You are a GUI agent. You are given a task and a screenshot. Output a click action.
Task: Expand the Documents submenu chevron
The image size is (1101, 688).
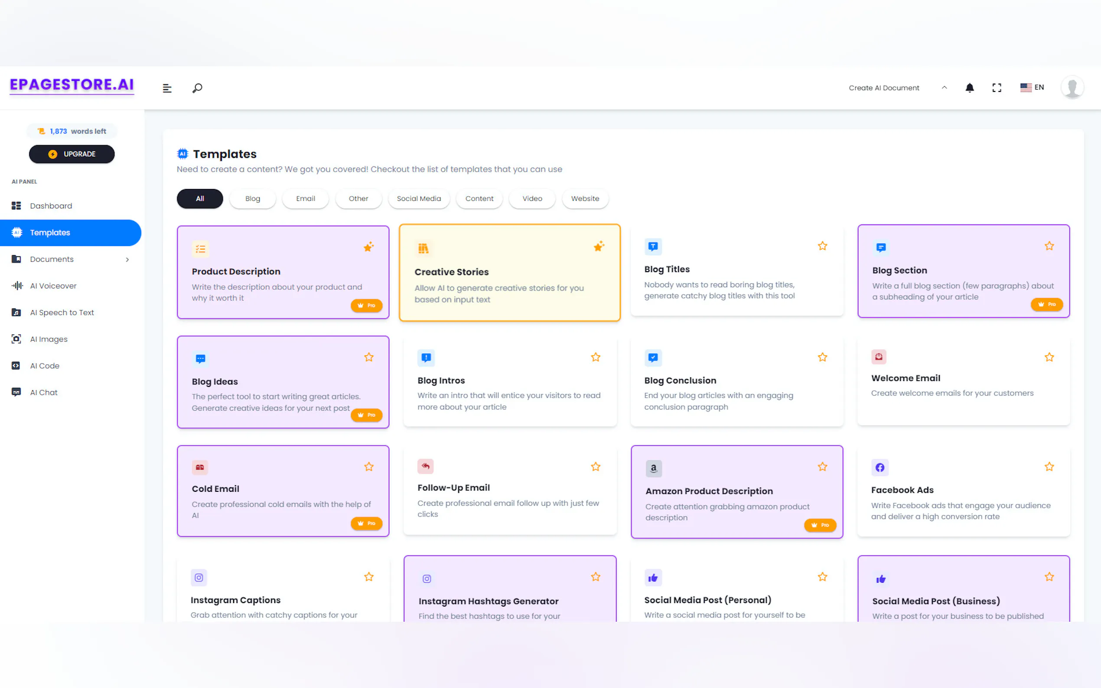coord(127,260)
